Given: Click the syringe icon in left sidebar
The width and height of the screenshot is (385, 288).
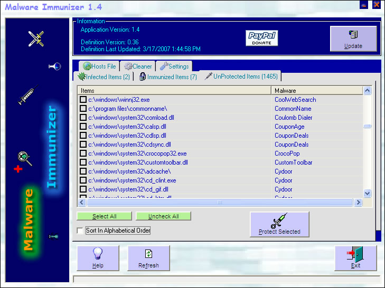Looking at the screenshot, I should (27, 95).
